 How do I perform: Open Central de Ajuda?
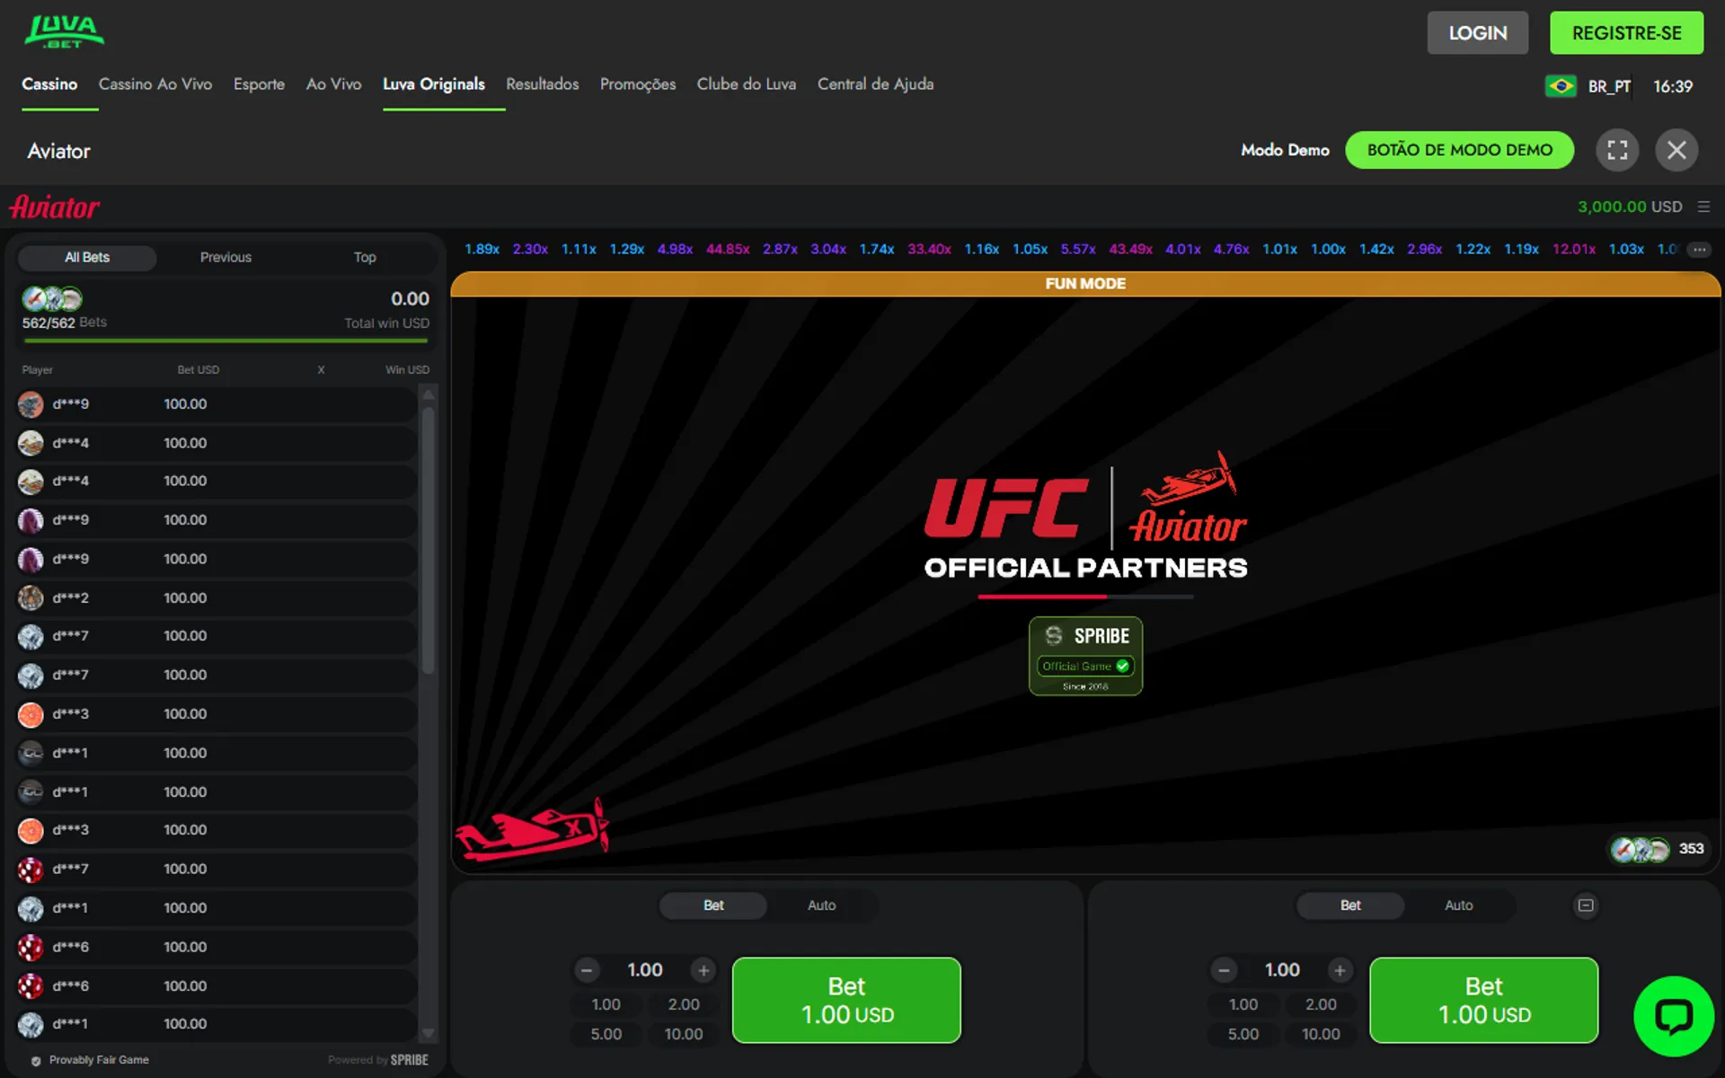(875, 84)
